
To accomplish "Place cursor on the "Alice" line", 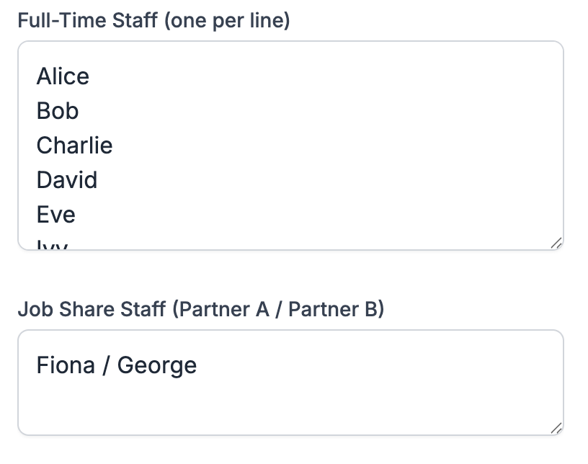I will pos(63,76).
